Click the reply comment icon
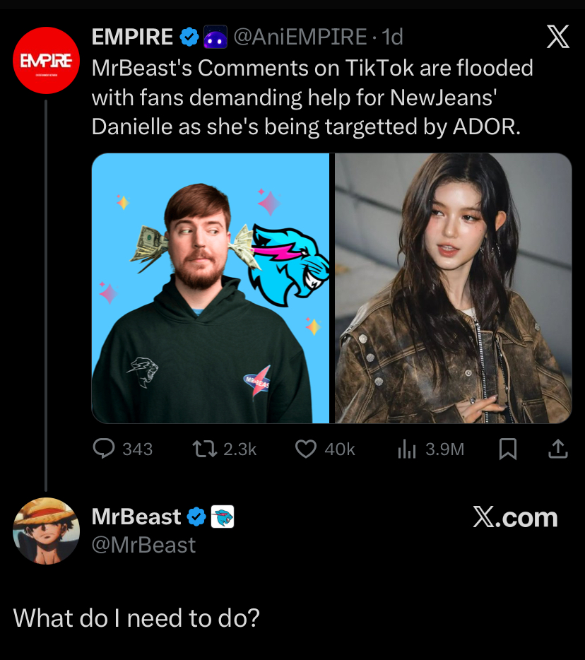The height and width of the screenshot is (660, 585). 105,449
